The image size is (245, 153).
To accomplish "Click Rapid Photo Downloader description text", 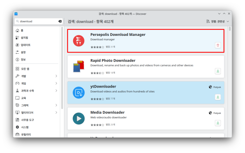I will tap(142, 65).
